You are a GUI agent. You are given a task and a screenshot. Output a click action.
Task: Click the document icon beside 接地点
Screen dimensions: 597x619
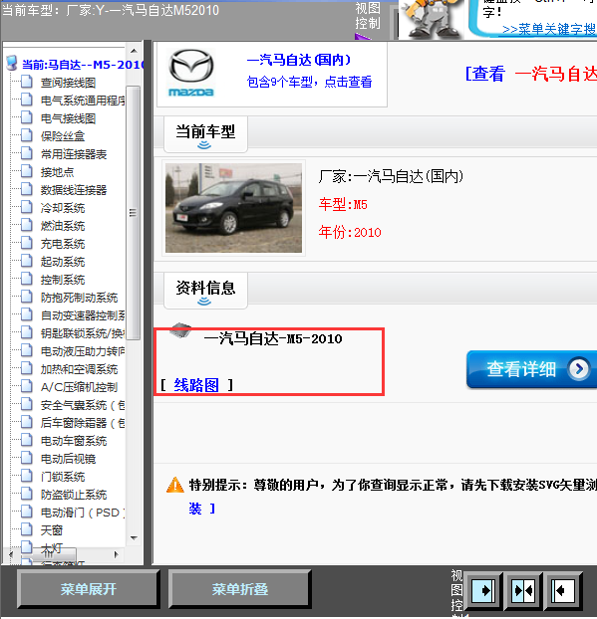point(27,171)
